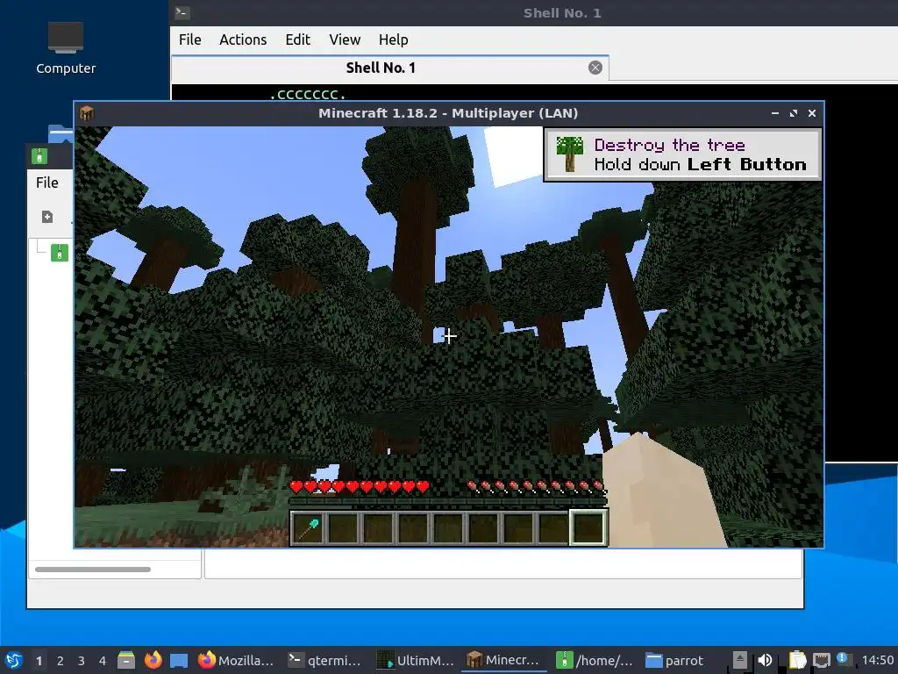Switch to workspace 4
This screenshot has height=674, width=898.
click(x=103, y=661)
